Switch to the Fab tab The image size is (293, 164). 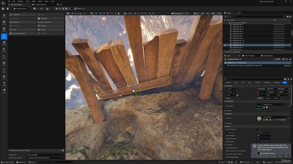[x=60, y=5]
